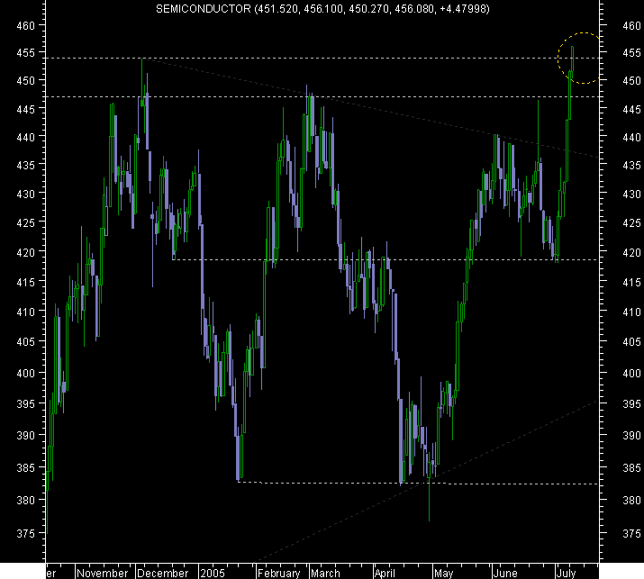Click the latest July candlestick near 455
This screenshot has width=644, height=579.
(x=573, y=61)
